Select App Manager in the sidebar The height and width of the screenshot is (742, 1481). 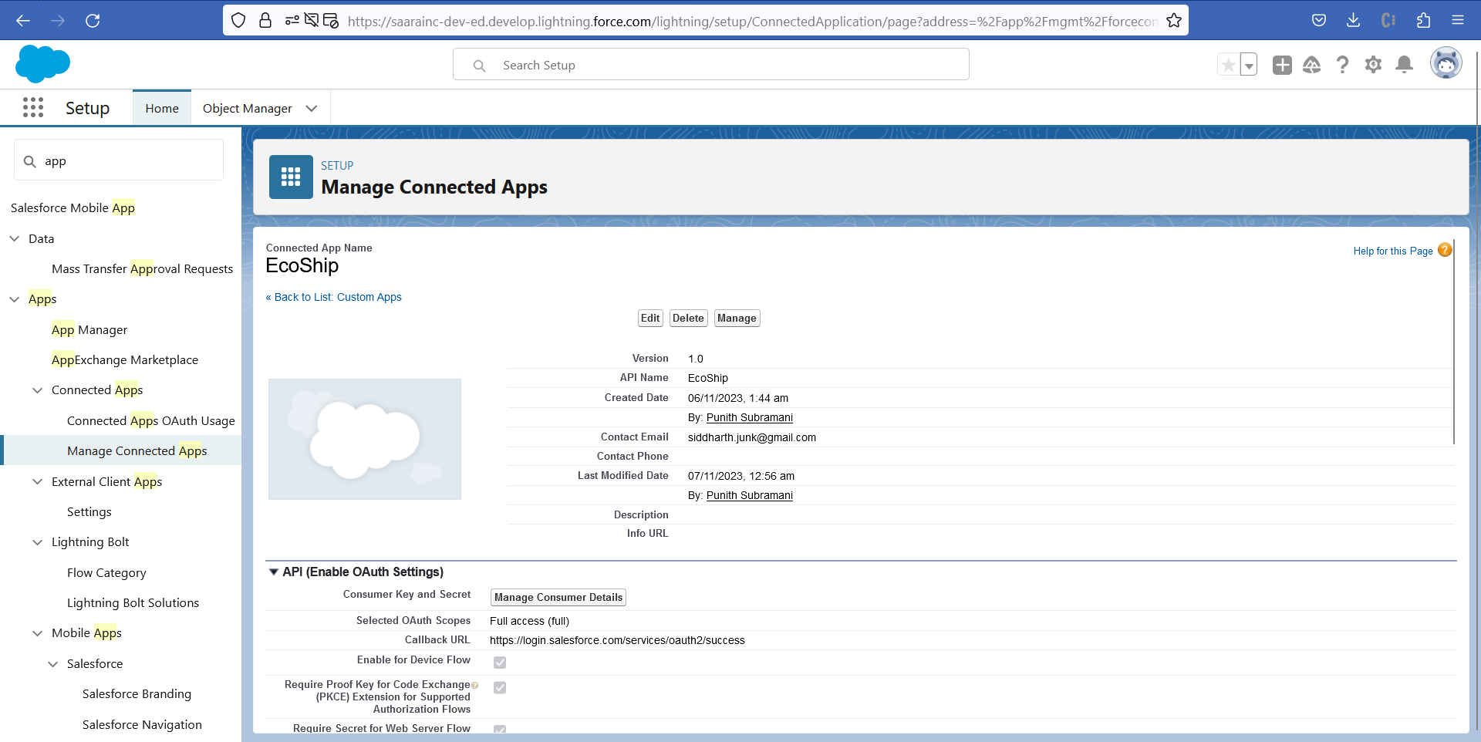coord(89,330)
